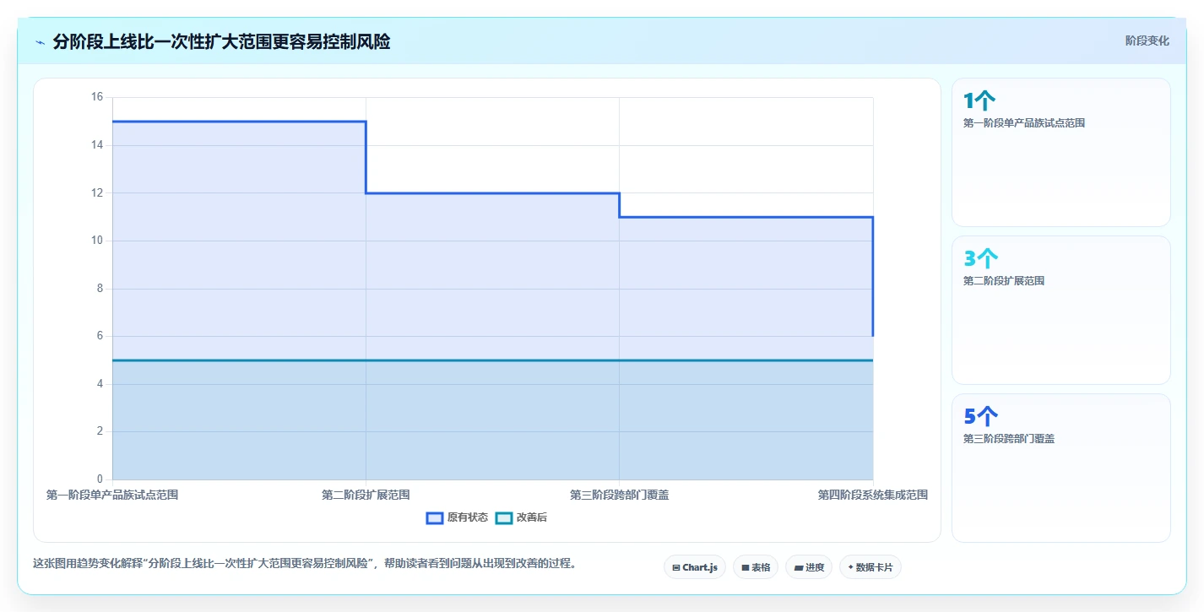The height and width of the screenshot is (612, 1204).
Task: Select the 数据卡片 chip
Action: coord(870,567)
